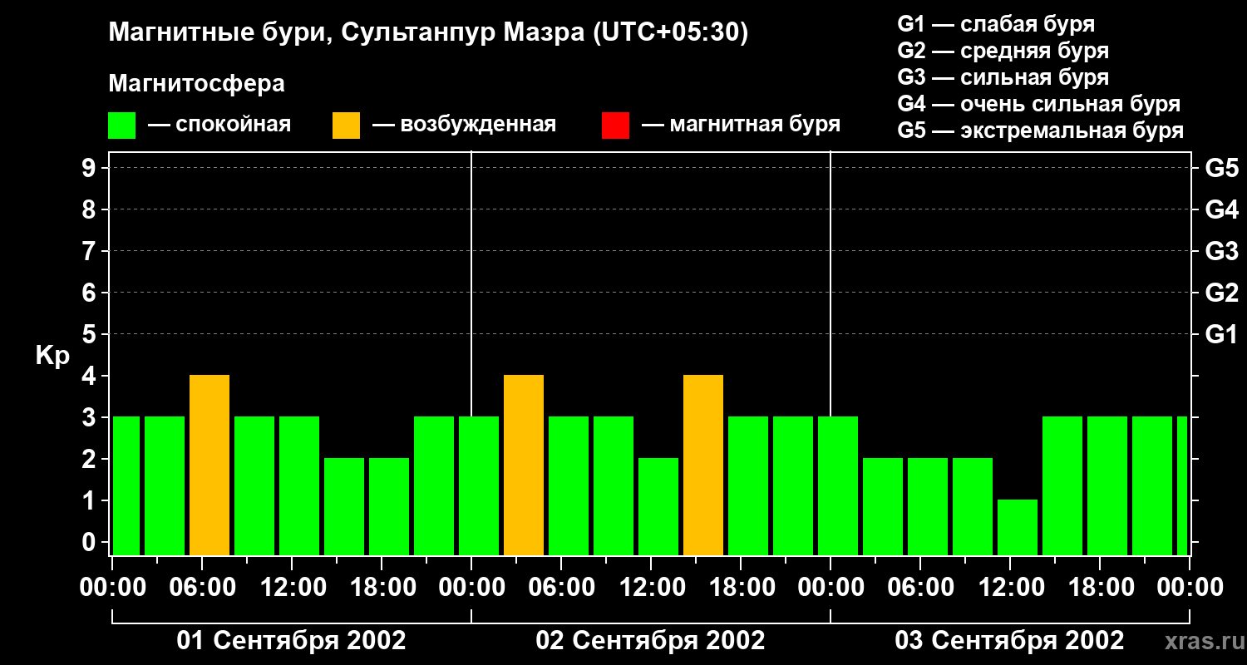Click the 'Магнитосфера' legend heading
The width and height of the screenshot is (1247, 665).
click(x=197, y=84)
